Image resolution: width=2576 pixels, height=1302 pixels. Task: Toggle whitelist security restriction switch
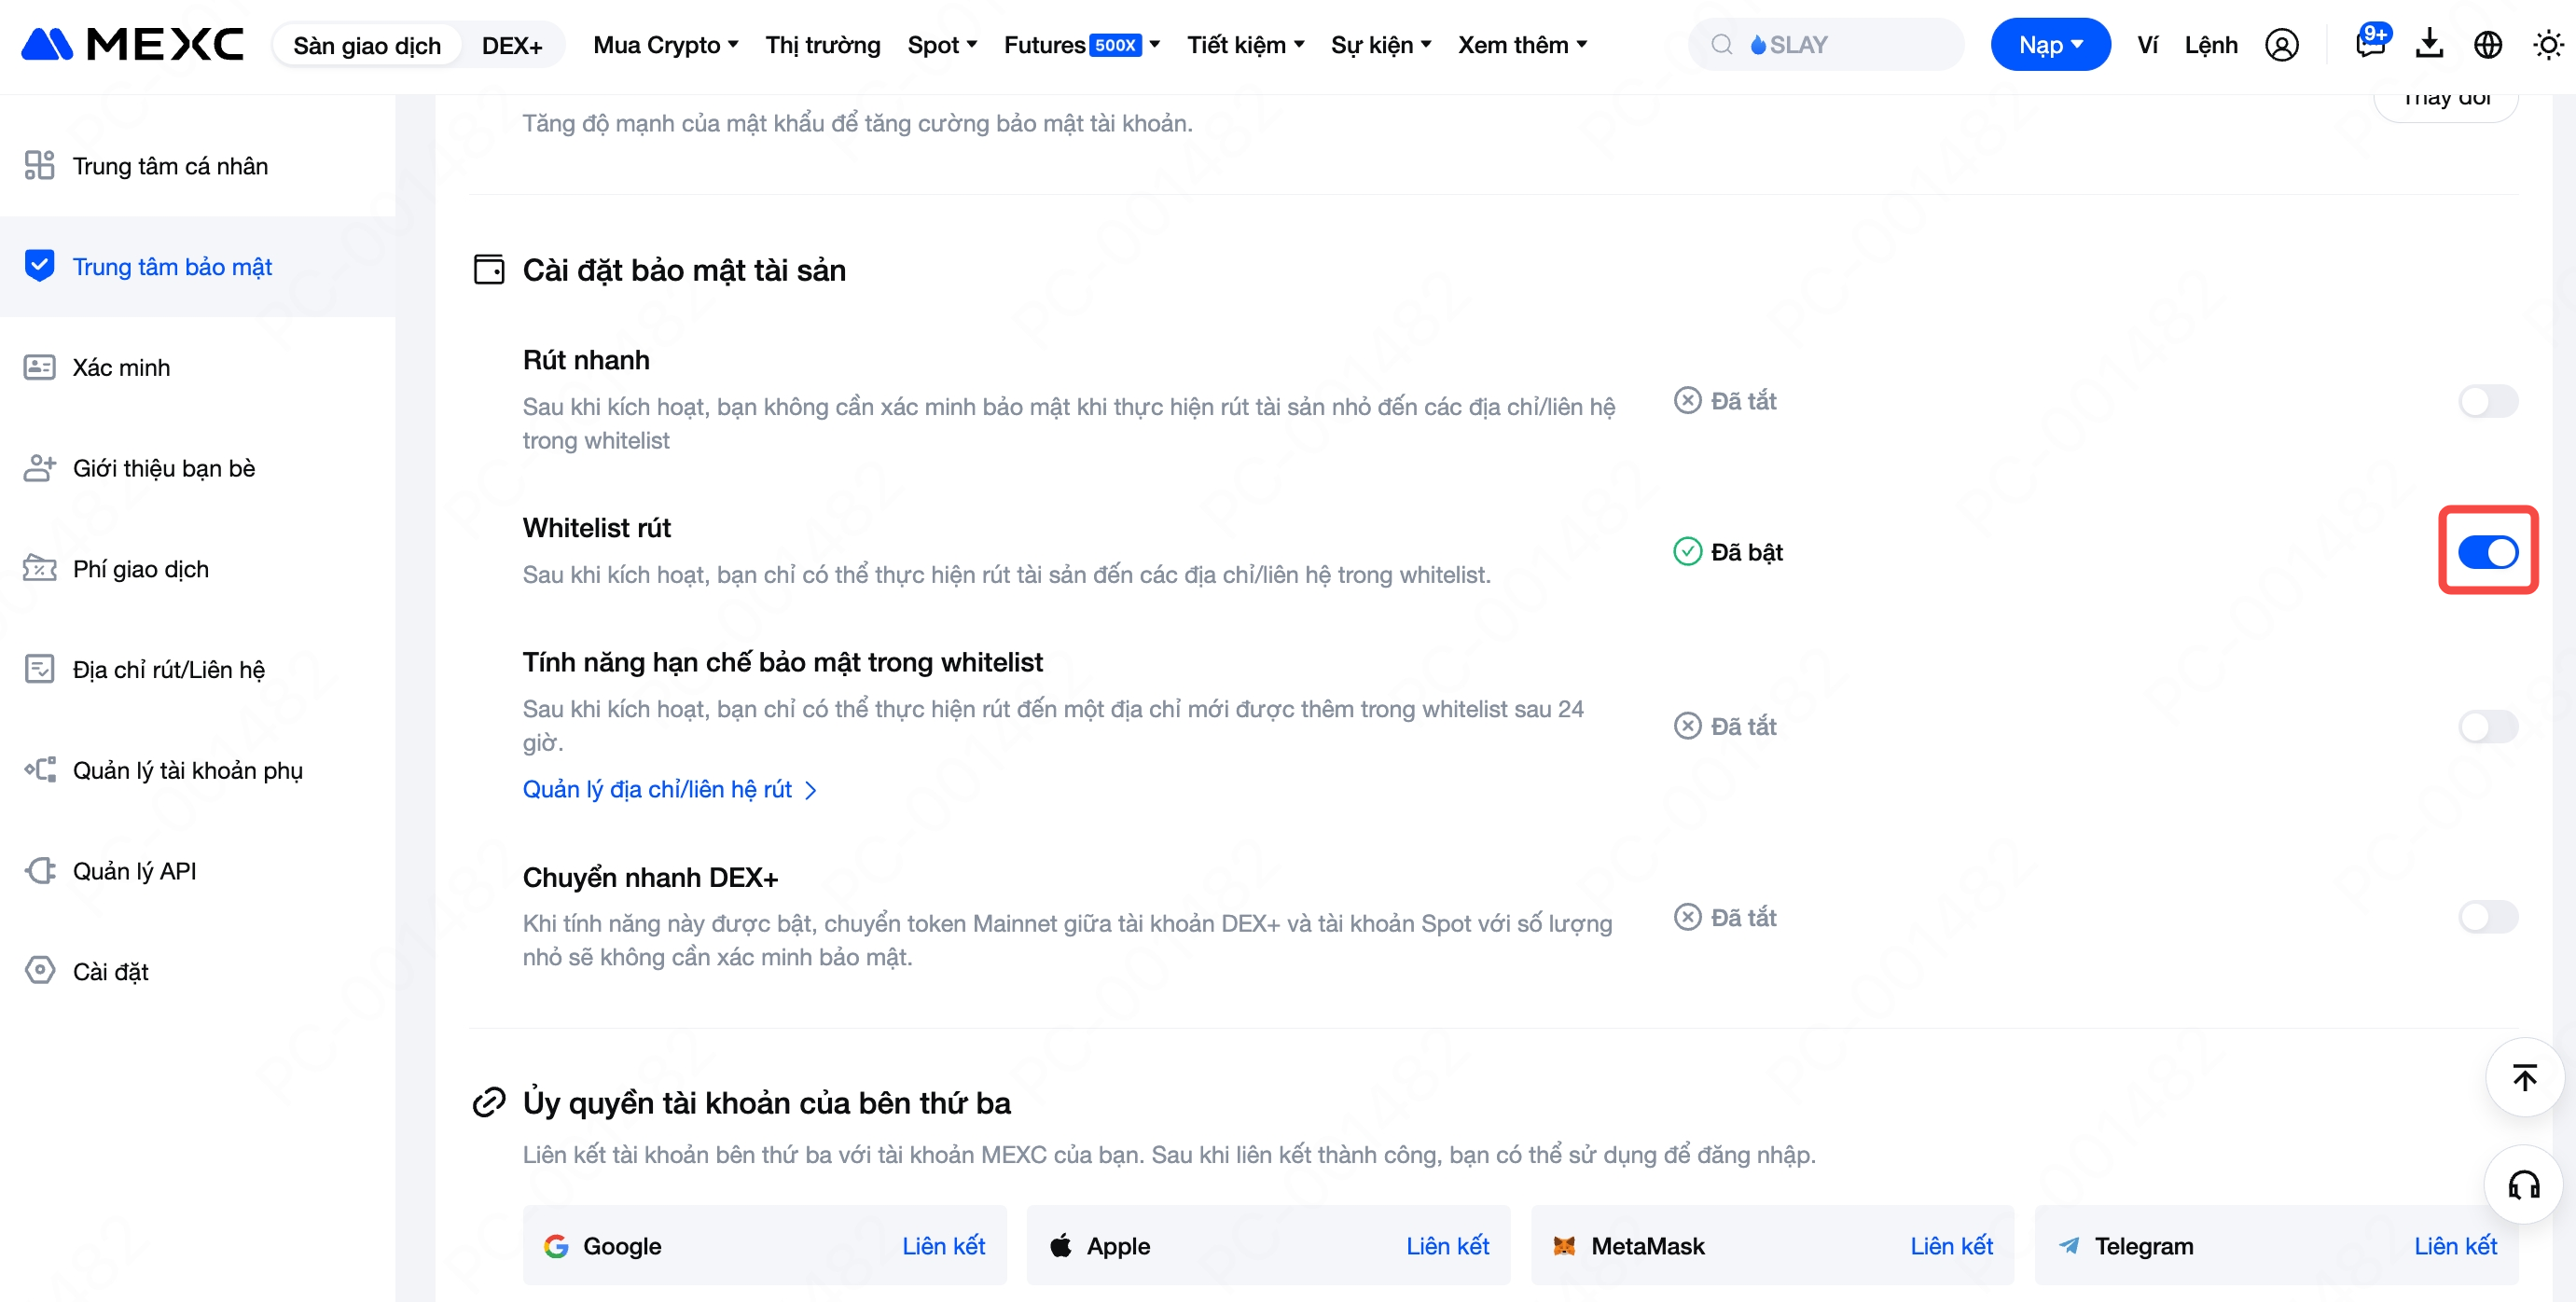pos(2487,726)
